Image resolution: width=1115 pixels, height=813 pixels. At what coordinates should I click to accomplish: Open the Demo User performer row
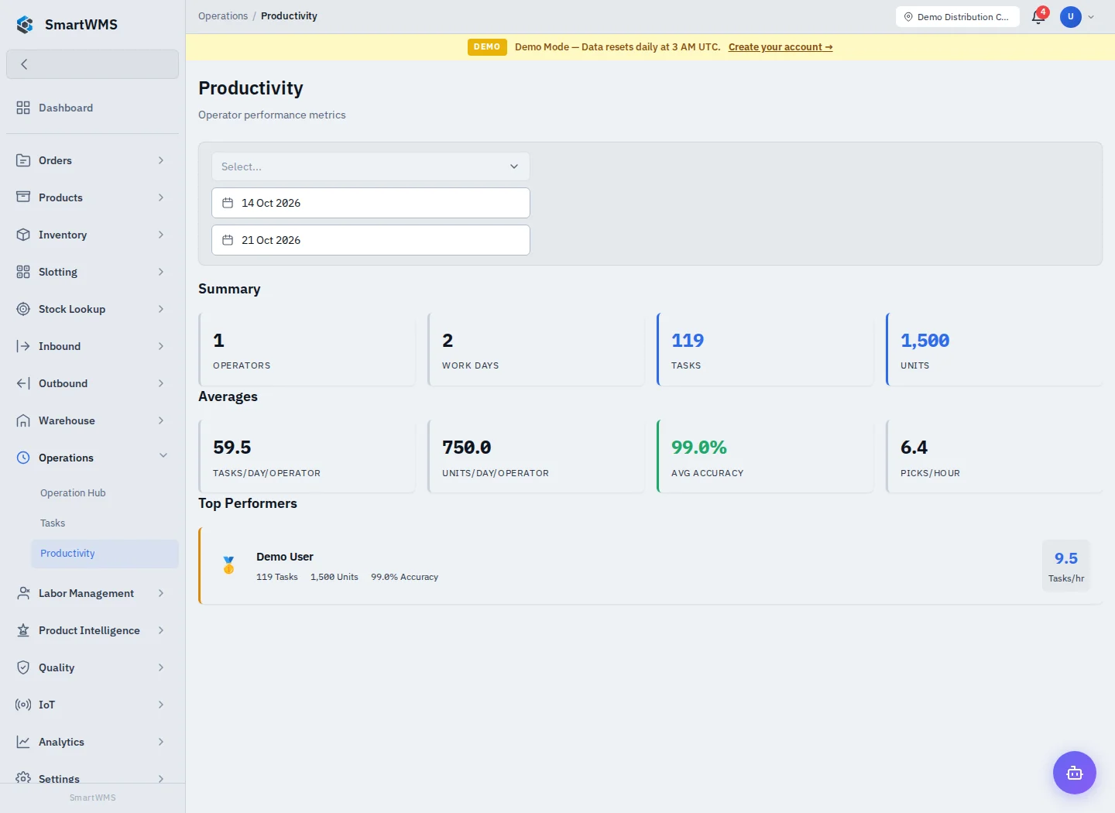(650, 566)
